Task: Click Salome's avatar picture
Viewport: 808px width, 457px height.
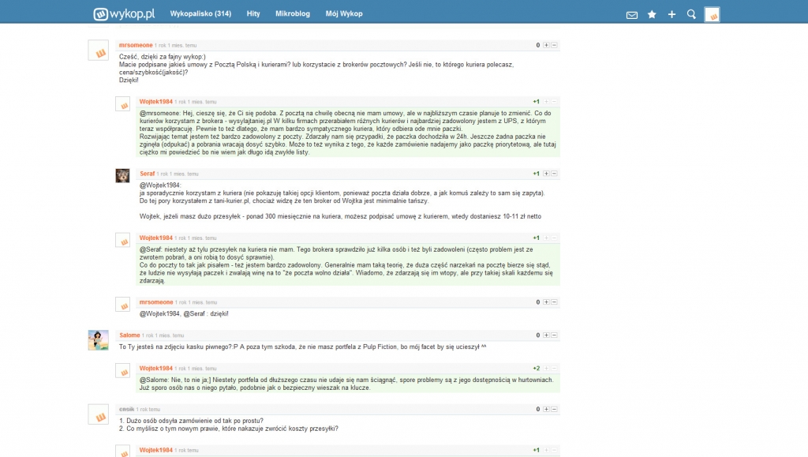Action: [98, 340]
